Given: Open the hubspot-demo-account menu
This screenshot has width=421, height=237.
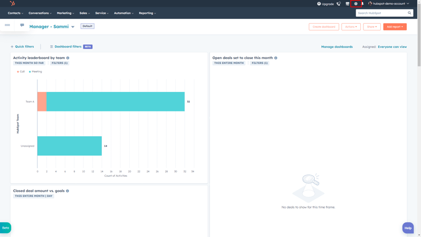Looking at the screenshot, I should pyautogui.click(x=388, y=4).
